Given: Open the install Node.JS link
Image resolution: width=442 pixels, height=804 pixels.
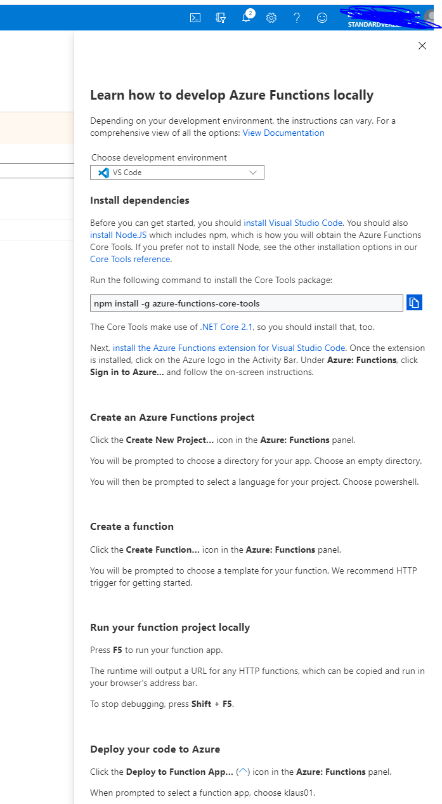Looking at the screenshot, I should [117, 235].
